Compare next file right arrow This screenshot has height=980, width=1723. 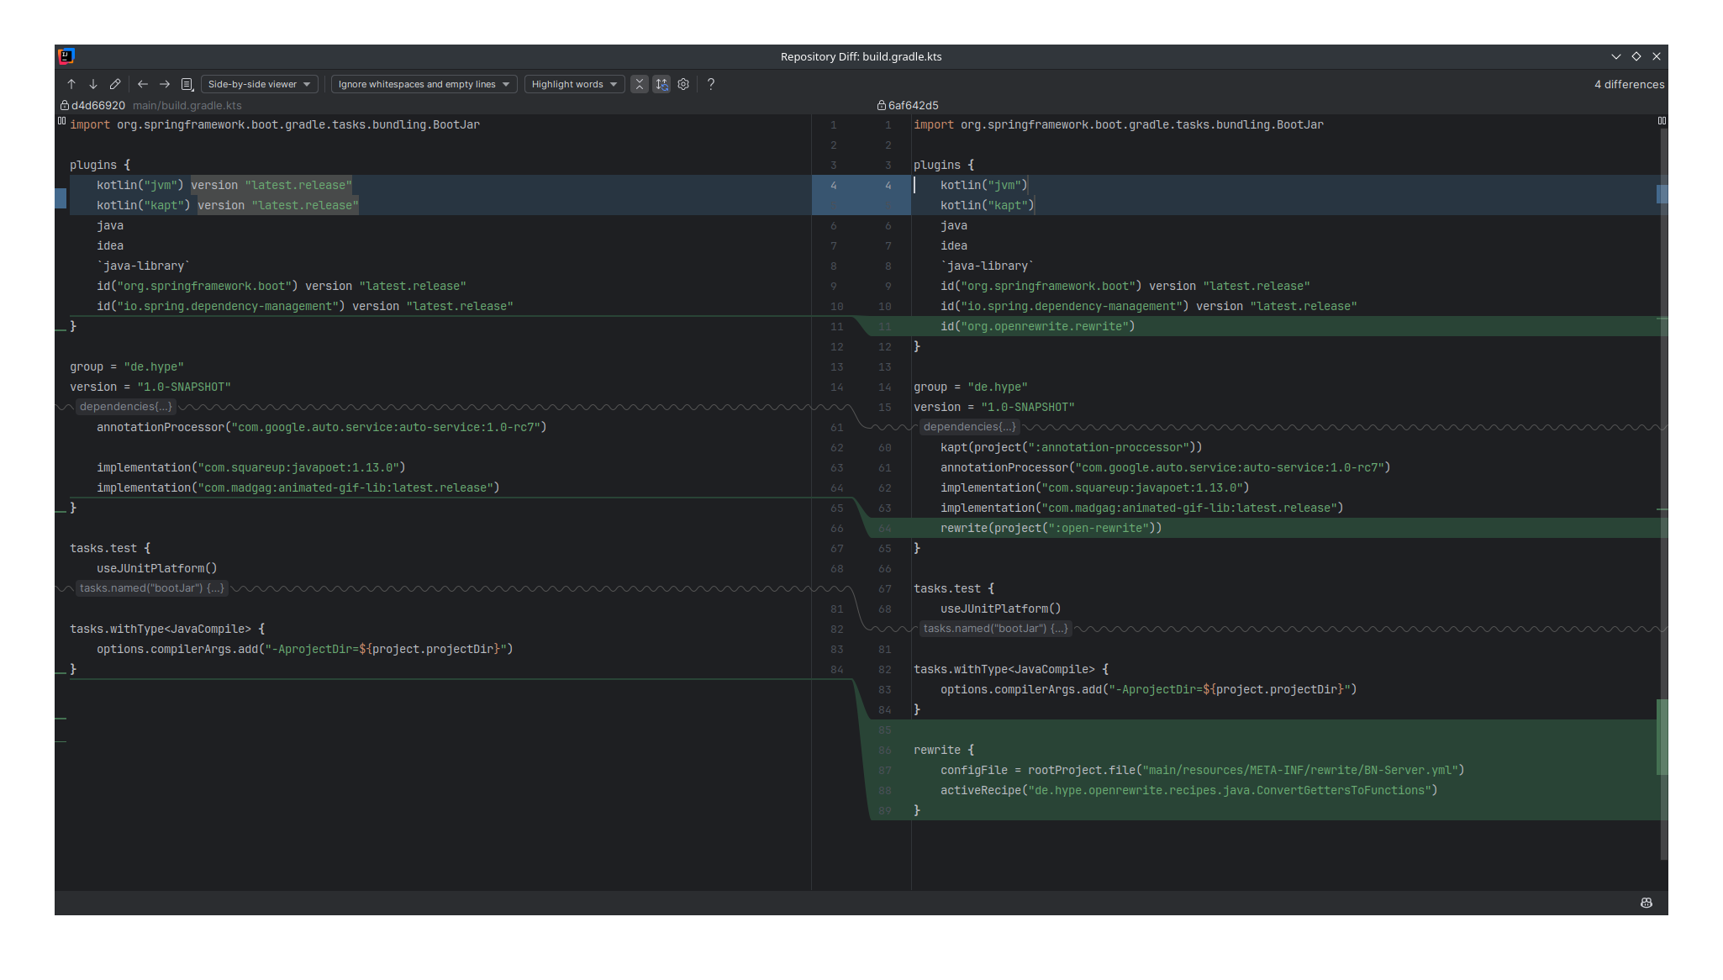pyautogui.click(x=165, y=84)
